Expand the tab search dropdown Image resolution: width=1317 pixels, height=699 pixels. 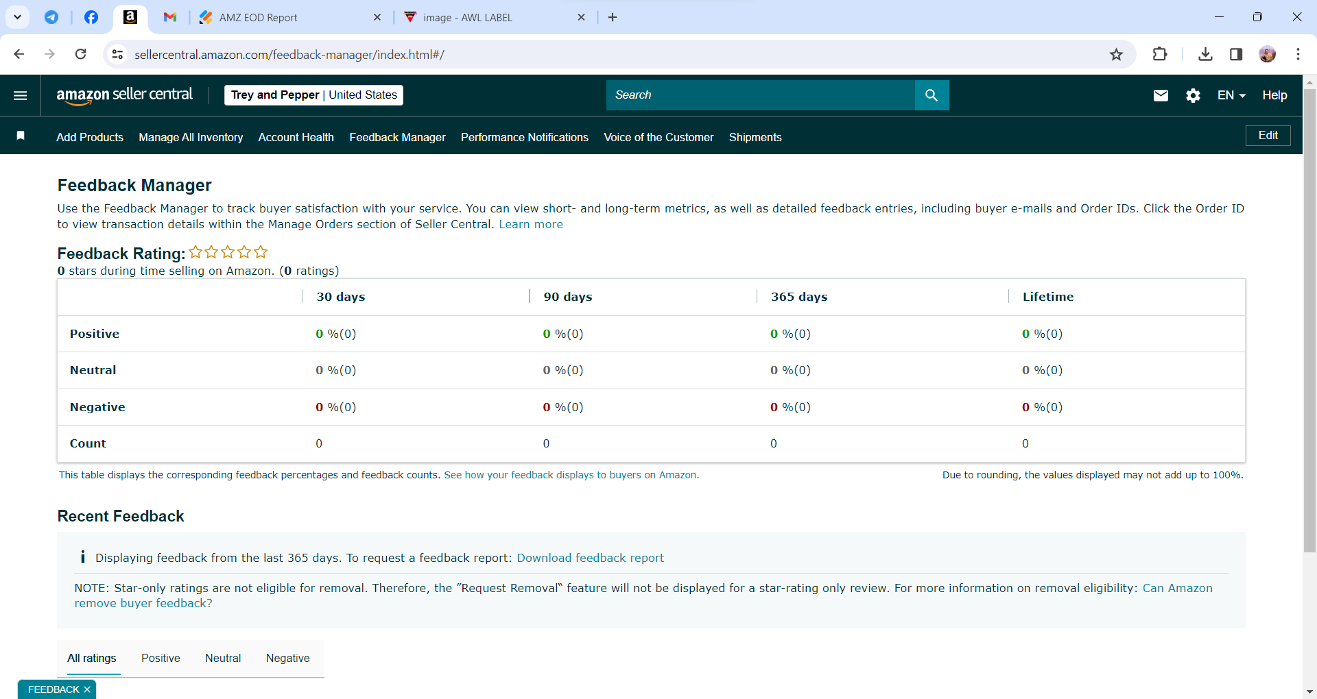pyautogui.click(x=17, y=17)
